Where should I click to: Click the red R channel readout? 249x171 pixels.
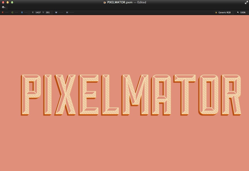pos(5,12)
